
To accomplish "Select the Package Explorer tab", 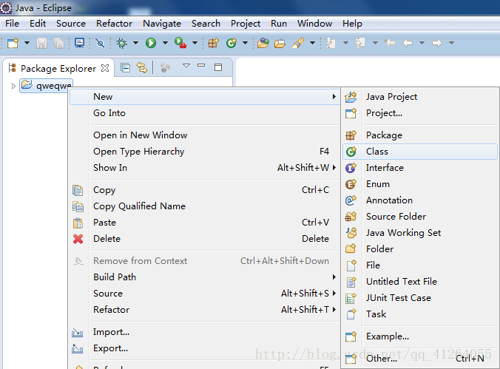I will click(58, 68).
